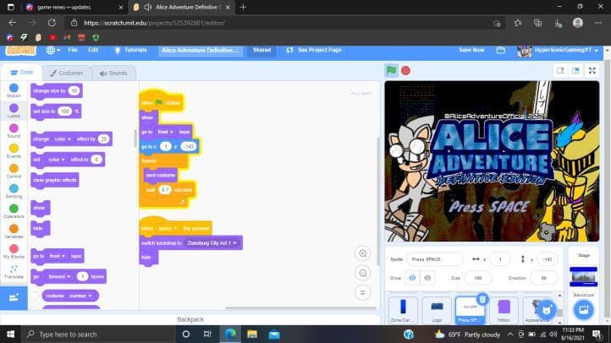Click the sprite Direction input field
Screen dimensions: 611x343
point(543,278)
